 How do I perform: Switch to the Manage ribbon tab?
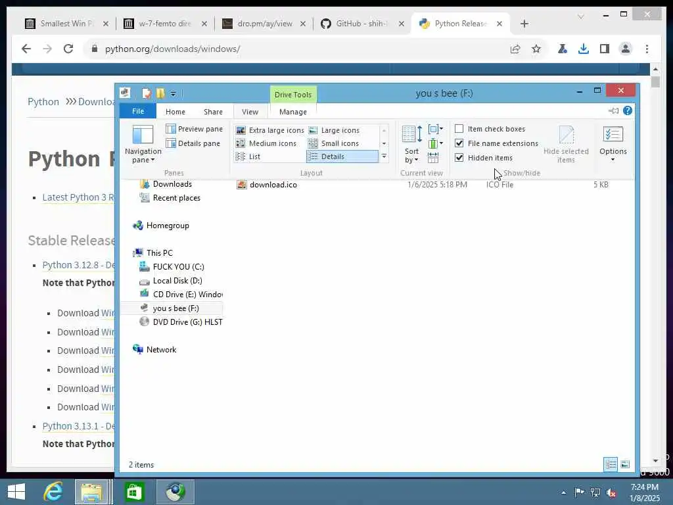click(x=293, y=112)
